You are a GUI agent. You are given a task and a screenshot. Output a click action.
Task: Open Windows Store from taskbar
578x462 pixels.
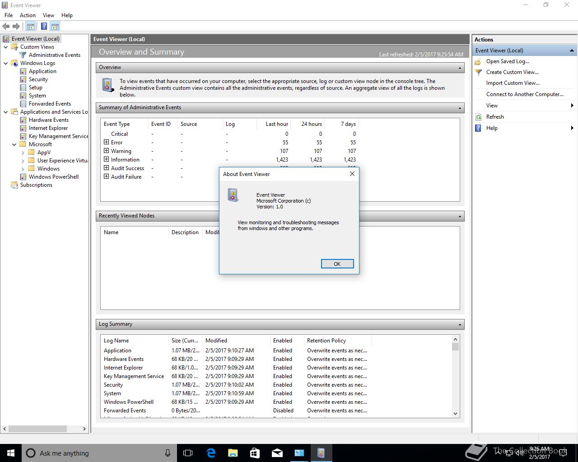[x=255, y=453]
